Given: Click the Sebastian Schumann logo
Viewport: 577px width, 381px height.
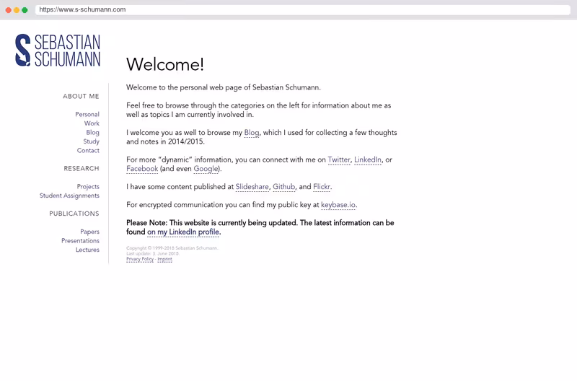Looking at the screenshot, I should tap(58, 51).
